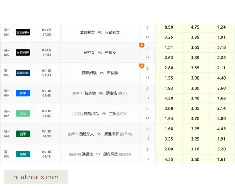Open team 布伦特
Screen dimensions: 235x188
112,73
